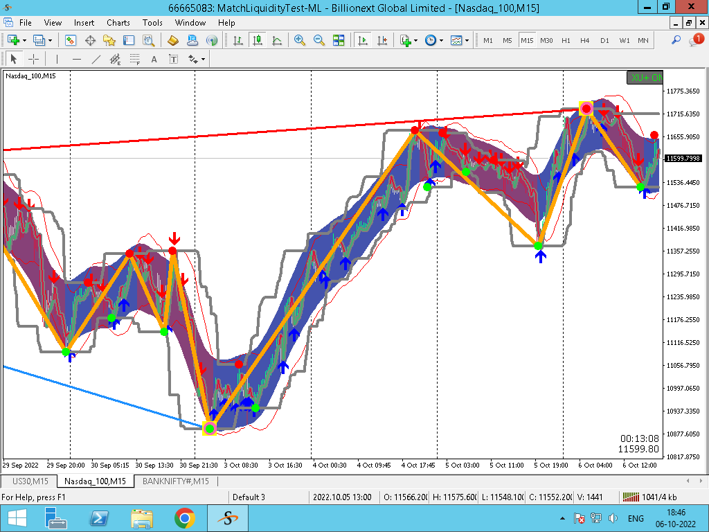Toggle candlestick chart mode
Image resolution: width=709 pixels, height=532 pixels.
point(258,40)
